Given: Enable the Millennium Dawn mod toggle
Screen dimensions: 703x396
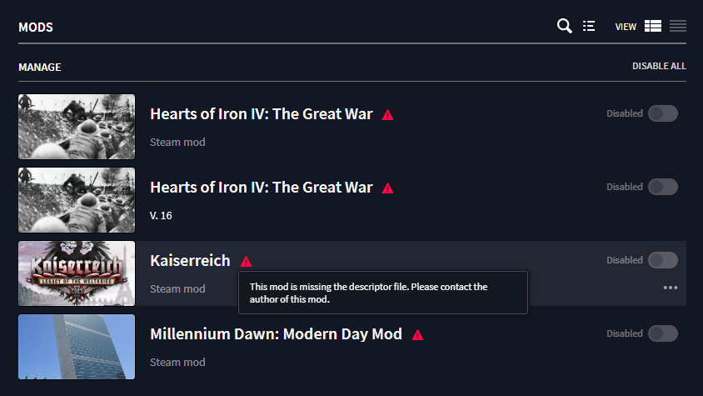Looking at the screenshot, I should (x=663, y=333).
